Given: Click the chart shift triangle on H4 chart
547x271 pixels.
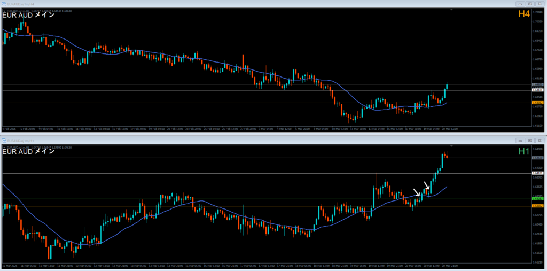Looking at the screenshot, I should click(x=452, y=9).
